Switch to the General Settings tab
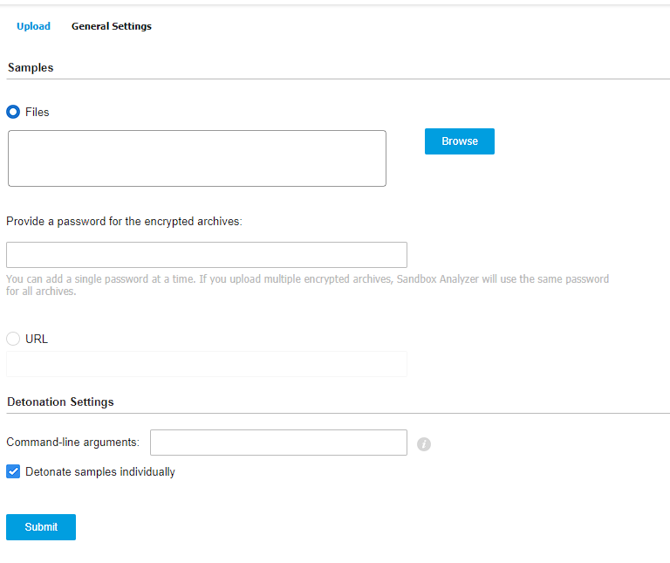Viewport: 670px width, 563px height. tap(112, 26)
